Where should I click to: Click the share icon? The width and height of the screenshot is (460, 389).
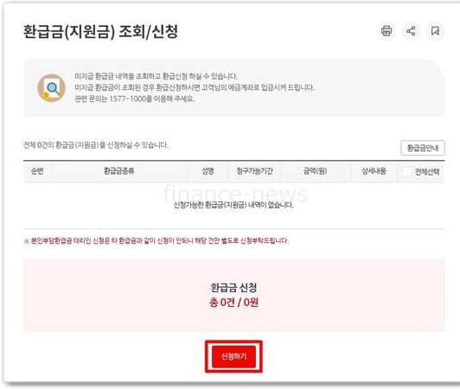coord(411,31)
